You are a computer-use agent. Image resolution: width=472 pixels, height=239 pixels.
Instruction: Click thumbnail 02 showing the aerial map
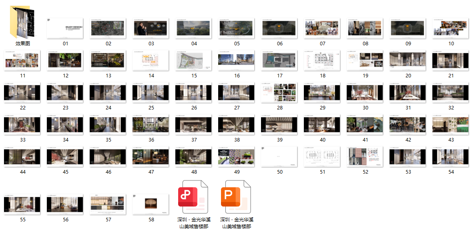(108, 28)
